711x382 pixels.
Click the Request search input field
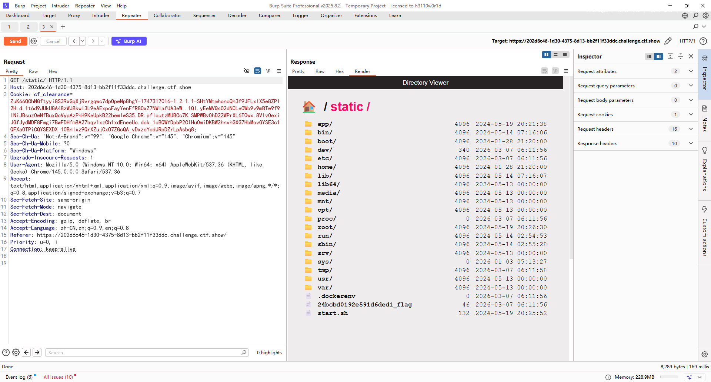click(144, 353)
